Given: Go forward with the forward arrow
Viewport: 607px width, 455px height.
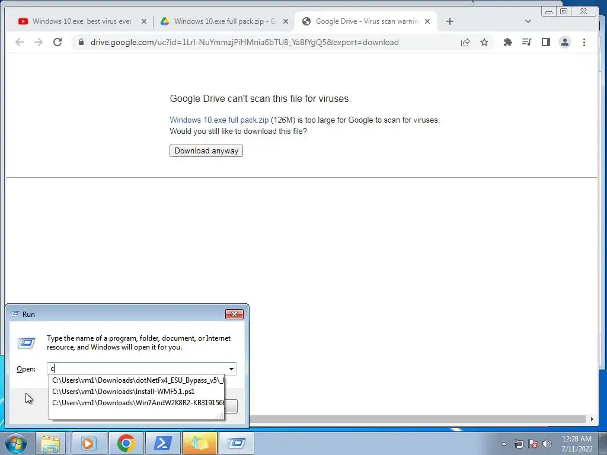Looking at the screenshot, I should tap(39, 42).
